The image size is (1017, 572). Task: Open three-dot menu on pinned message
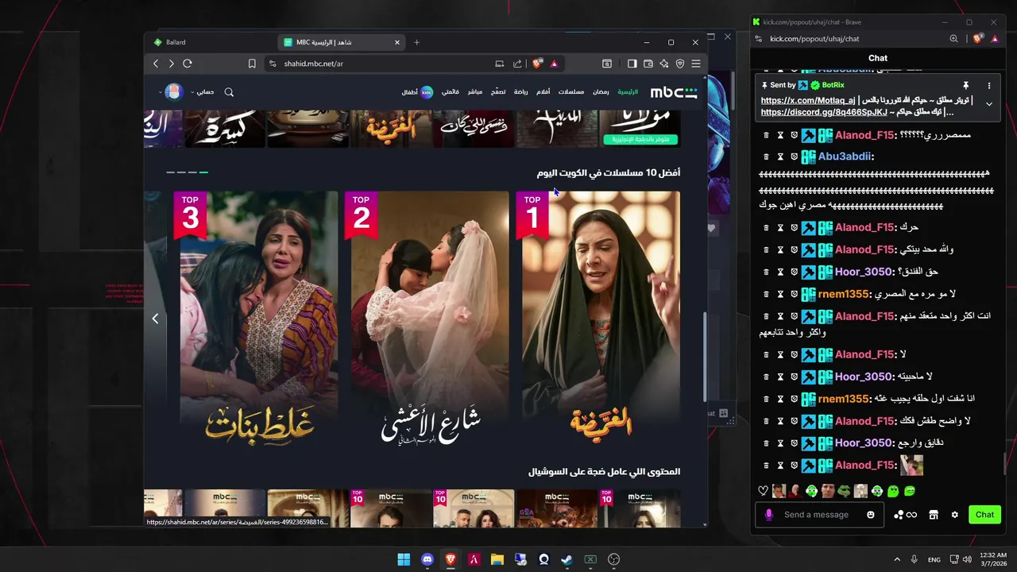pos(989,85)
